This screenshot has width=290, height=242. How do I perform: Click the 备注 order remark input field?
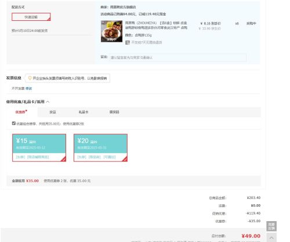tap(177, 57)
